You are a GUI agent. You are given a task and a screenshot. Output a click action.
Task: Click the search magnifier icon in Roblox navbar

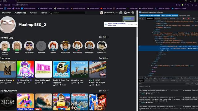click(x=51, y=13)
